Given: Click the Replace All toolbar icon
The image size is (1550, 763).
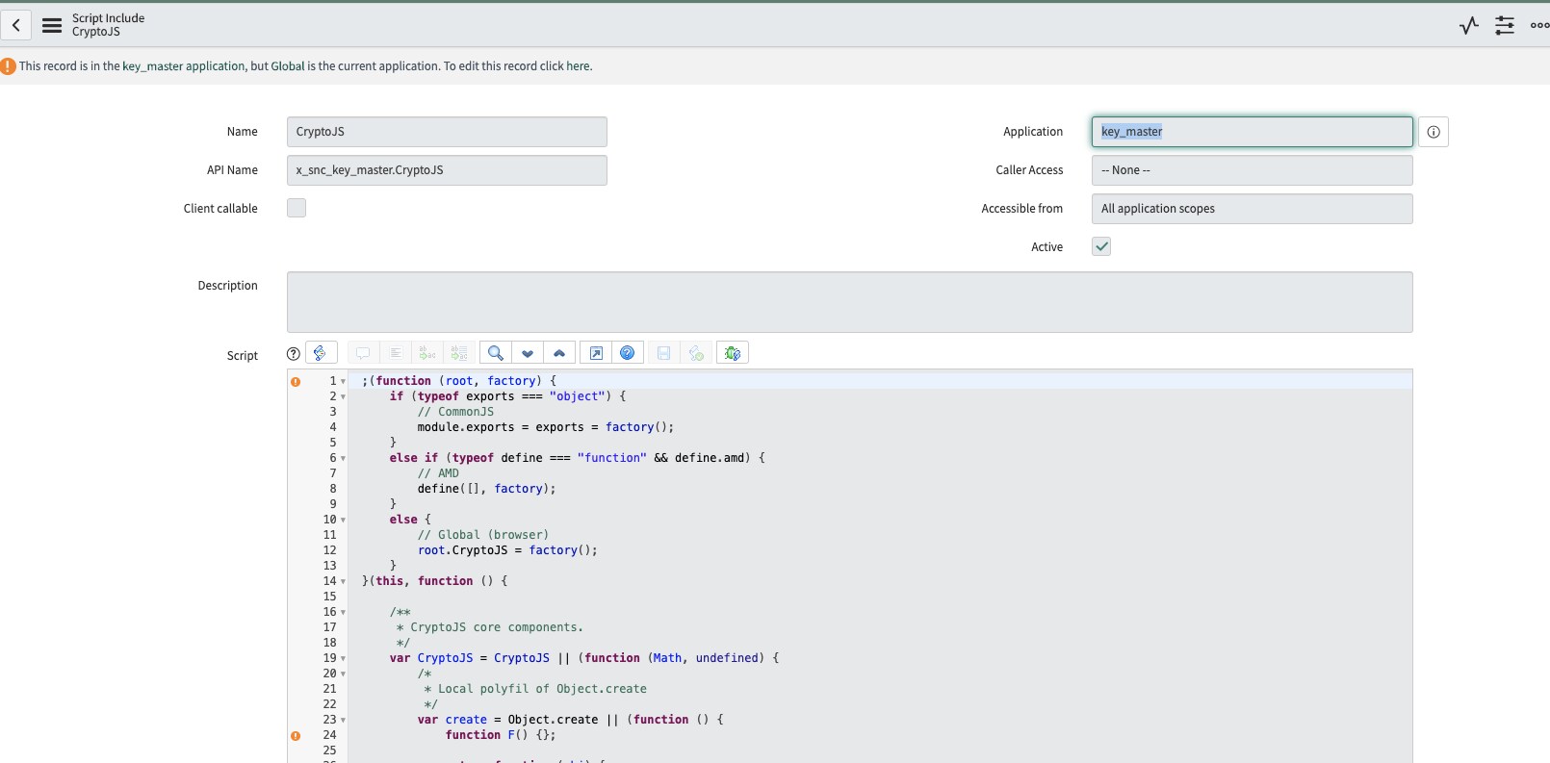Looking at the screenshot, I should 459,353.
